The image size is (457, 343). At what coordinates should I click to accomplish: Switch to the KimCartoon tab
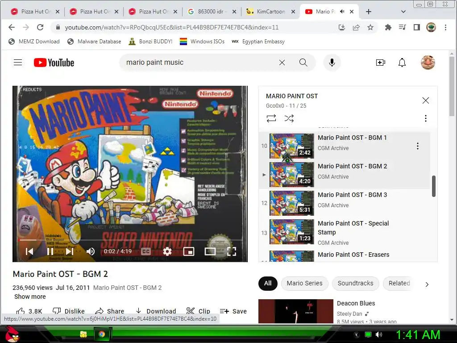pyautogui.click(x=271, y=11)
